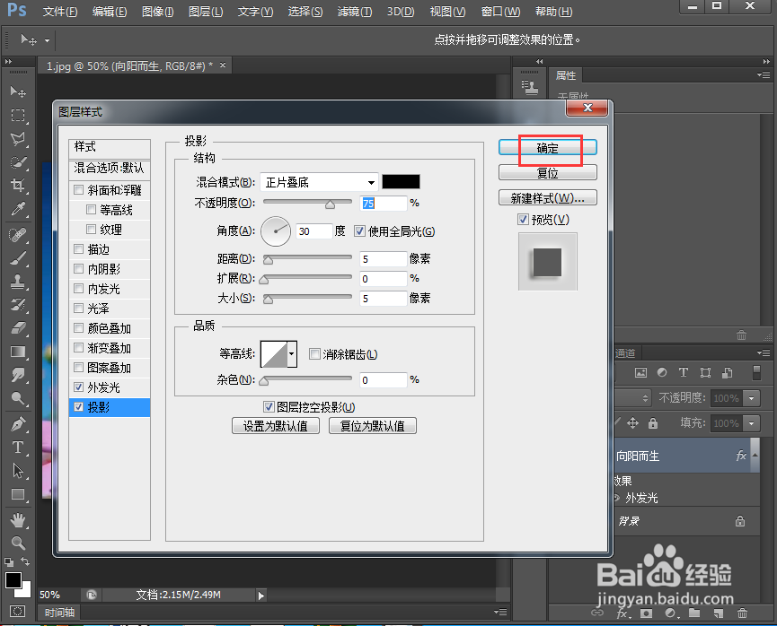Click the add layer mask icon

(x=646, y=613)
